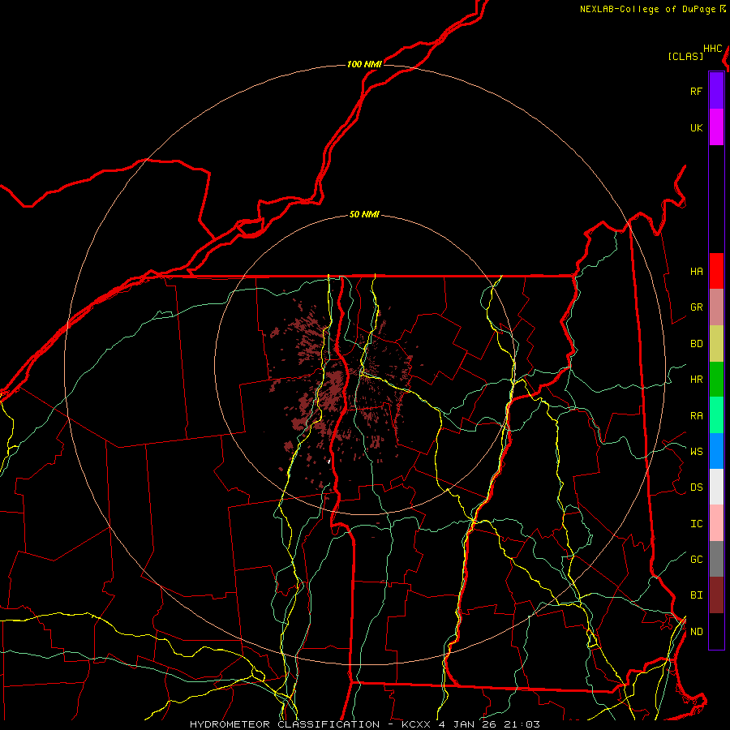The width and height of the screenshot is (730, 730).
Task: Click the 50 NMI range ring label
Action: tap(364, 215)
